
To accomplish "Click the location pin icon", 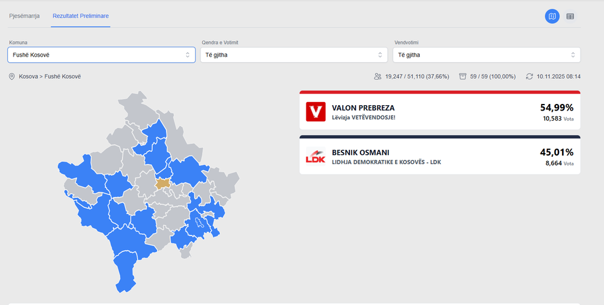I will tap(11, 76).
